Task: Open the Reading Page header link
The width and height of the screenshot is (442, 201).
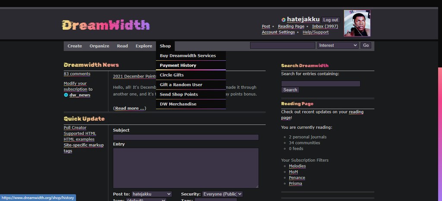Action: pyautogui.click(x=291, y=26)
